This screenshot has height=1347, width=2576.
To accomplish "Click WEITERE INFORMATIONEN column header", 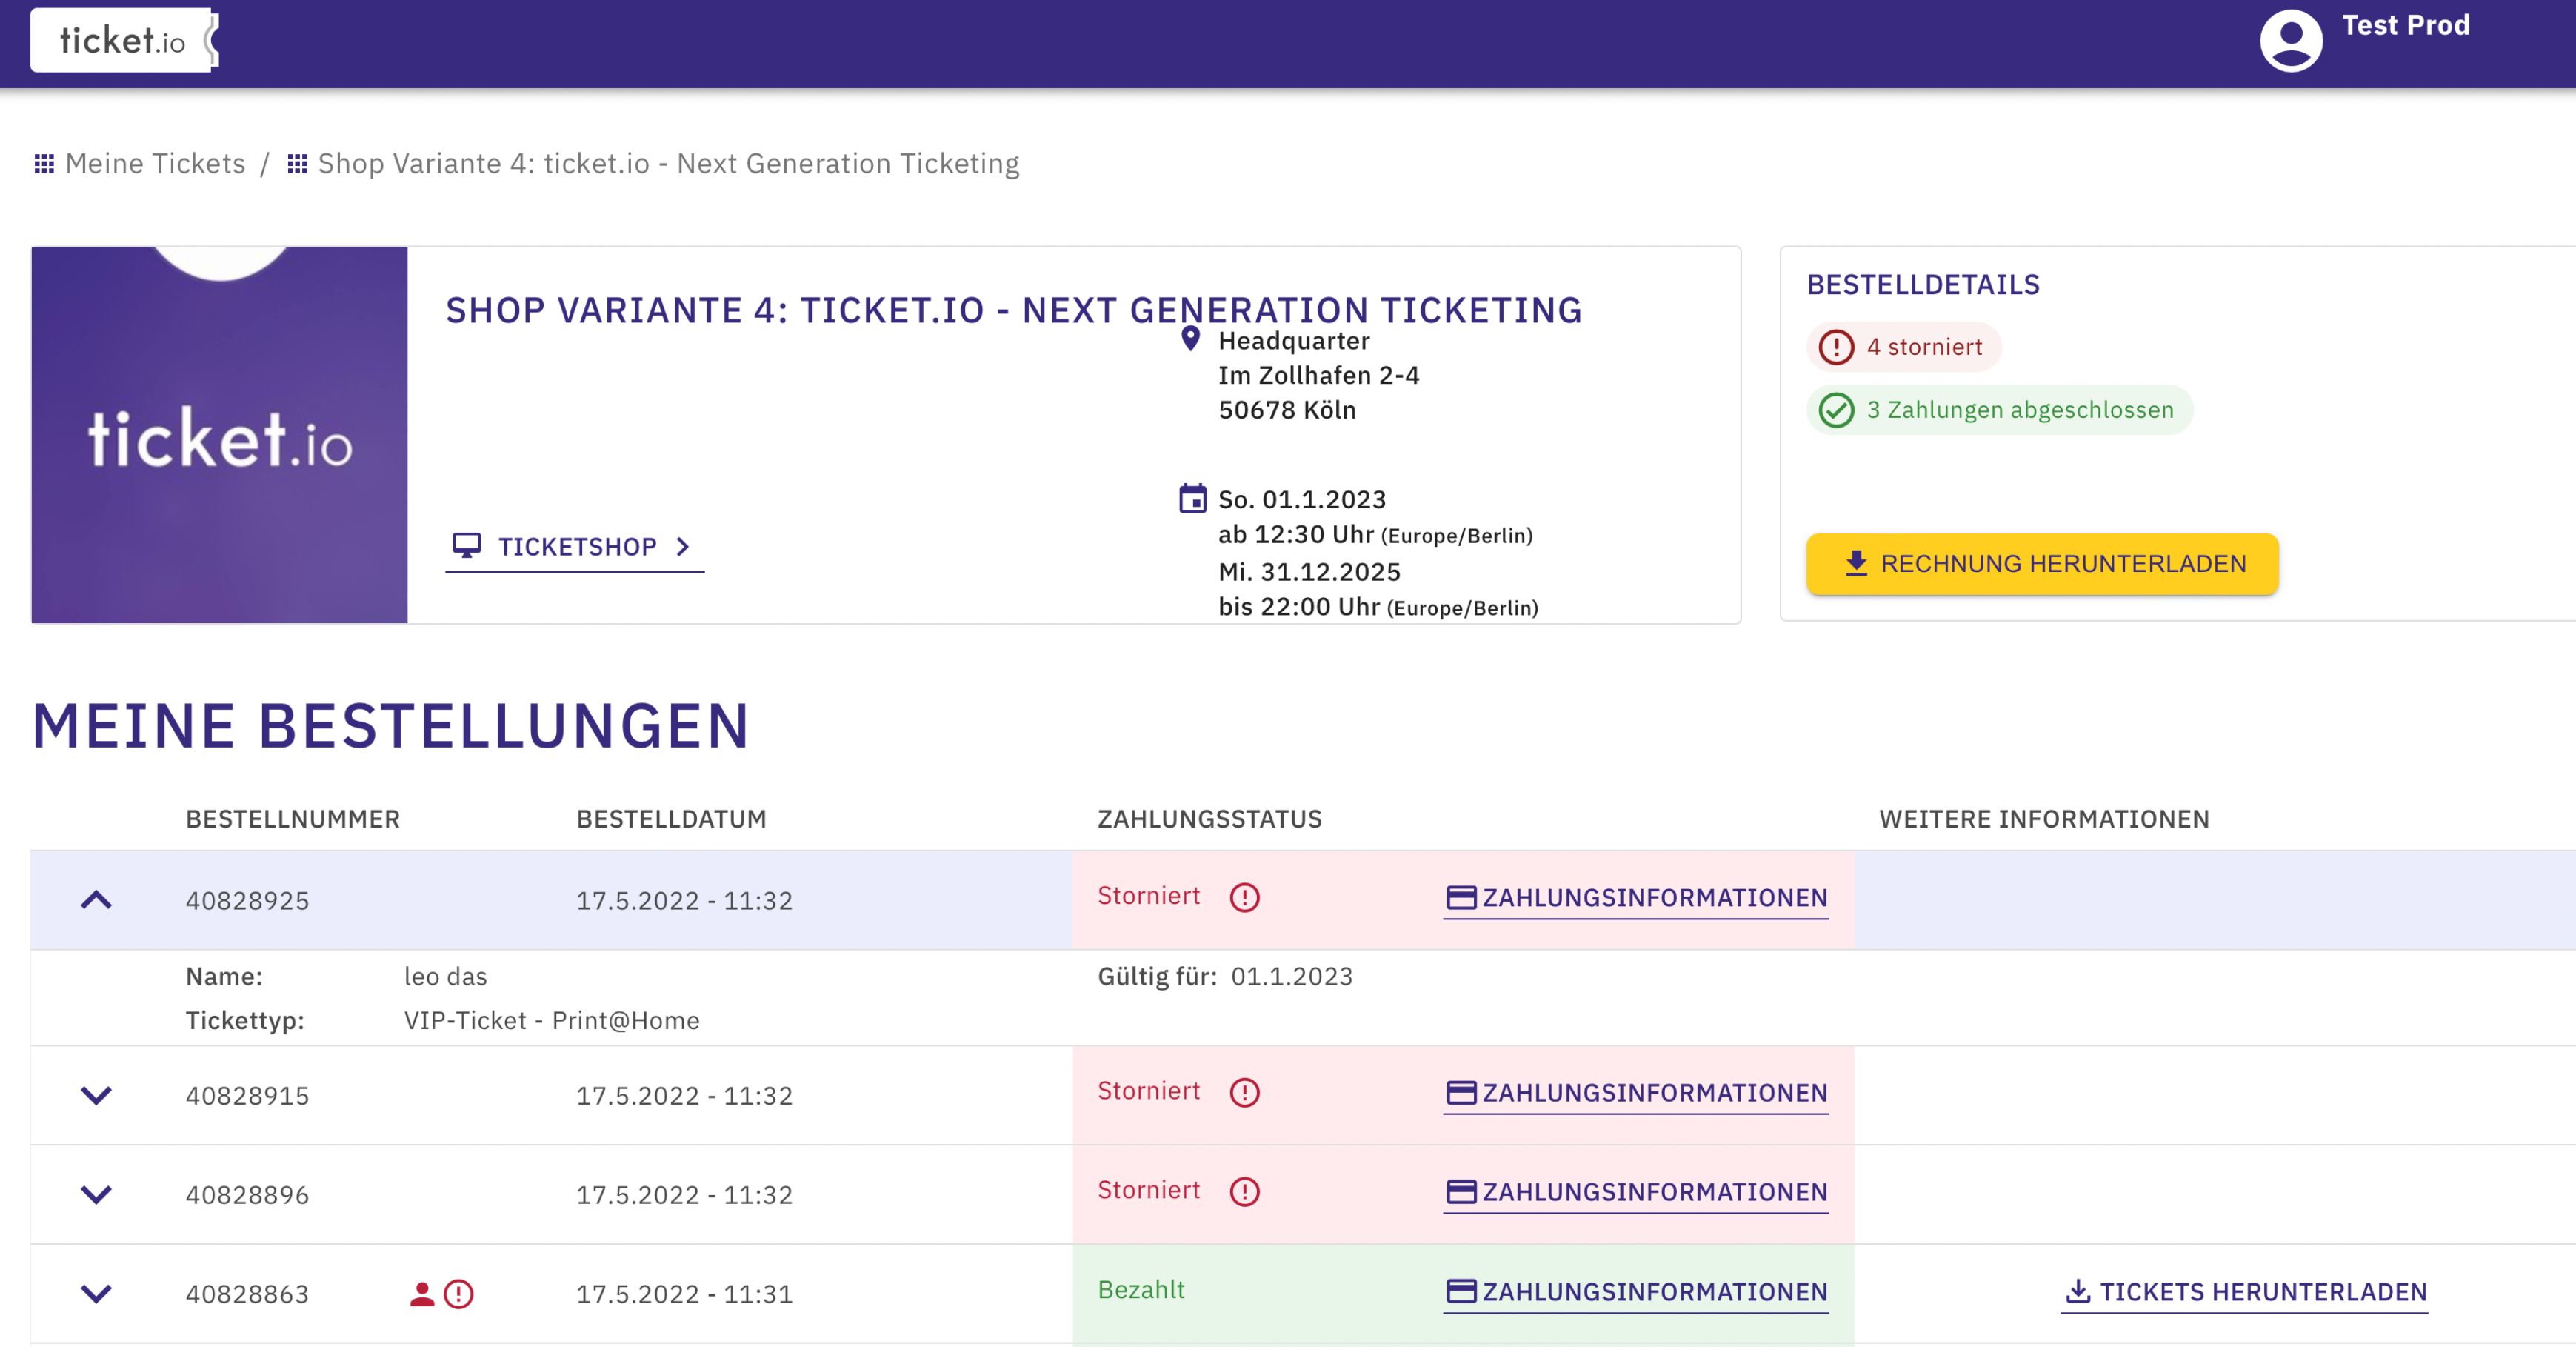I will click(2043, 819).
